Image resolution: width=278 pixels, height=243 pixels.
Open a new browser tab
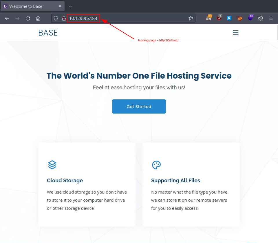coord(71,6)
